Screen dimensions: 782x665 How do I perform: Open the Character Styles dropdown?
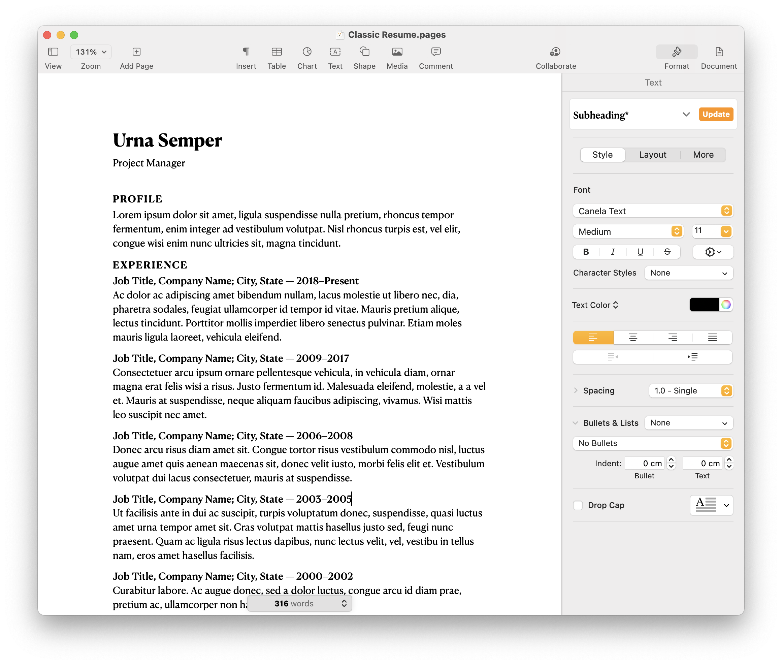click(688, 272)
